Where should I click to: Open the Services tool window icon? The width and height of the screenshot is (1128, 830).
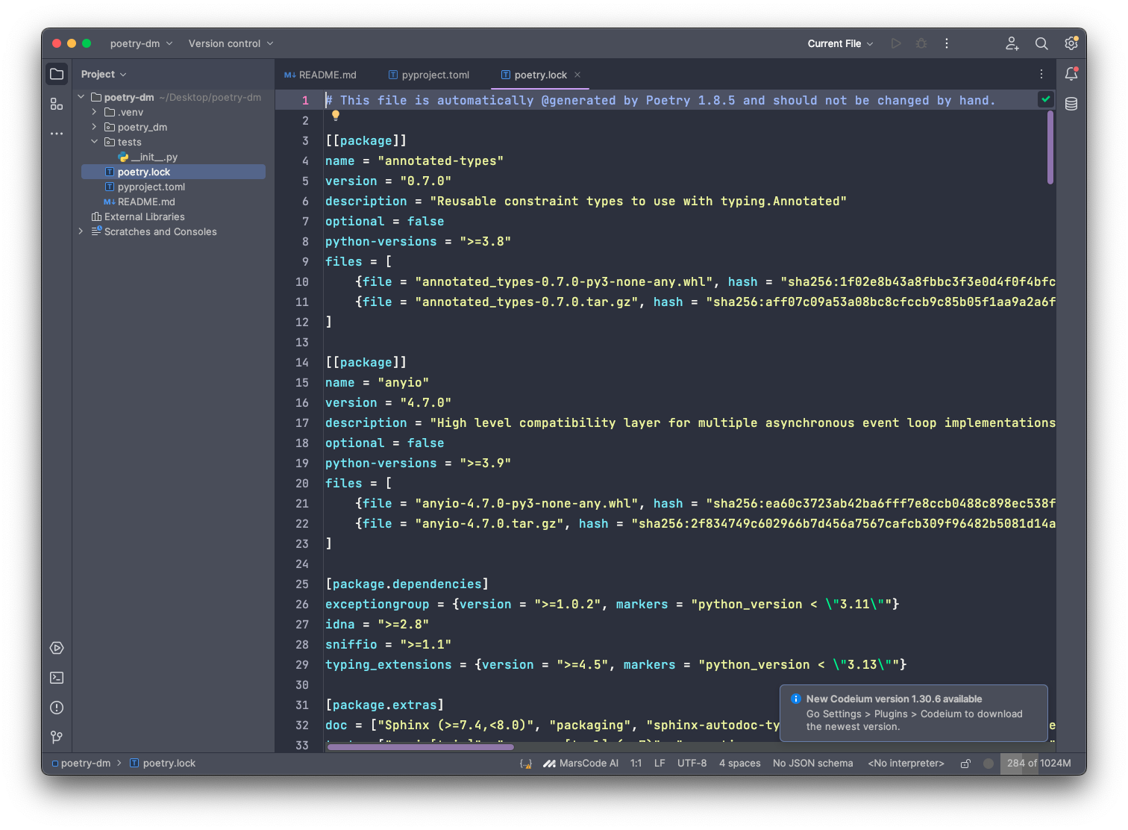[57, 648]
